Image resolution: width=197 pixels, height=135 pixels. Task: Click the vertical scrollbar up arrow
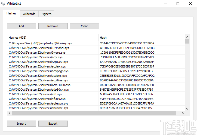[187, 37]
